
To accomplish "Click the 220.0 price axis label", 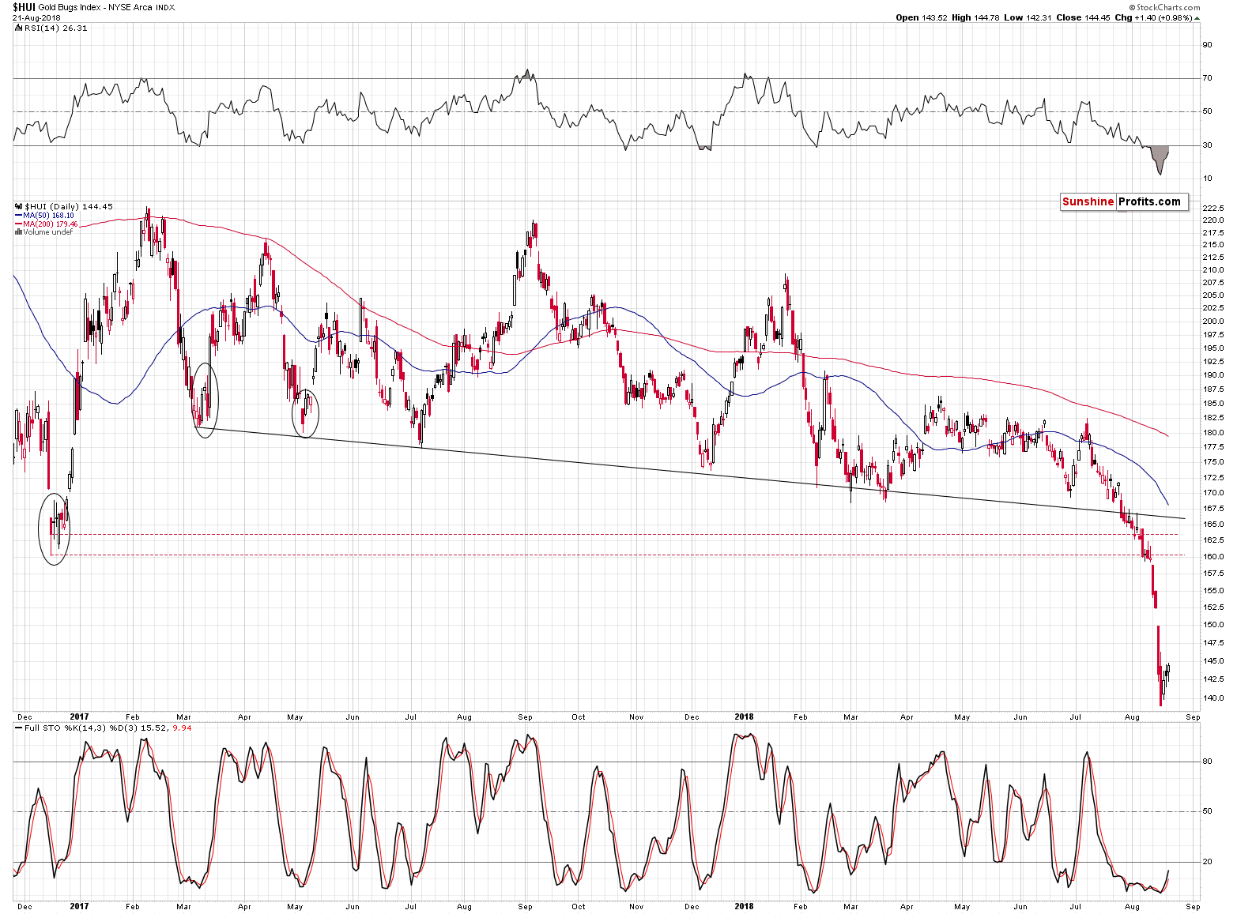I will (x=1213, y=220).
